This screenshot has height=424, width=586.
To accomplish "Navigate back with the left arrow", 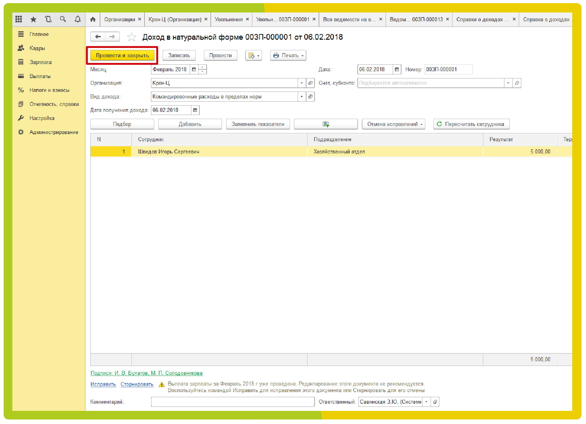I will (x=98, y=37).
